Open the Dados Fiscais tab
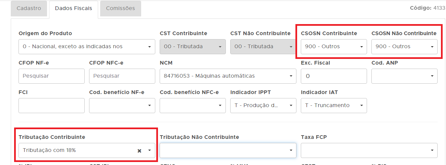Viewport: 446px width, 165px height. (74, 8)
